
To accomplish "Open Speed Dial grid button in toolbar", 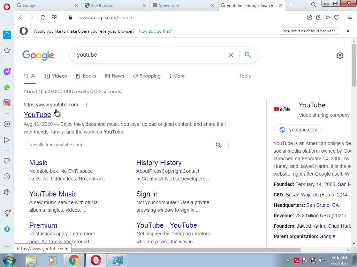I will 54,17.
